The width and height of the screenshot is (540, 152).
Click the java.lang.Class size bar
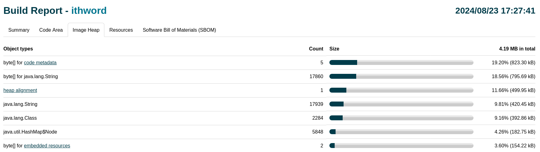tap(401, 118)
